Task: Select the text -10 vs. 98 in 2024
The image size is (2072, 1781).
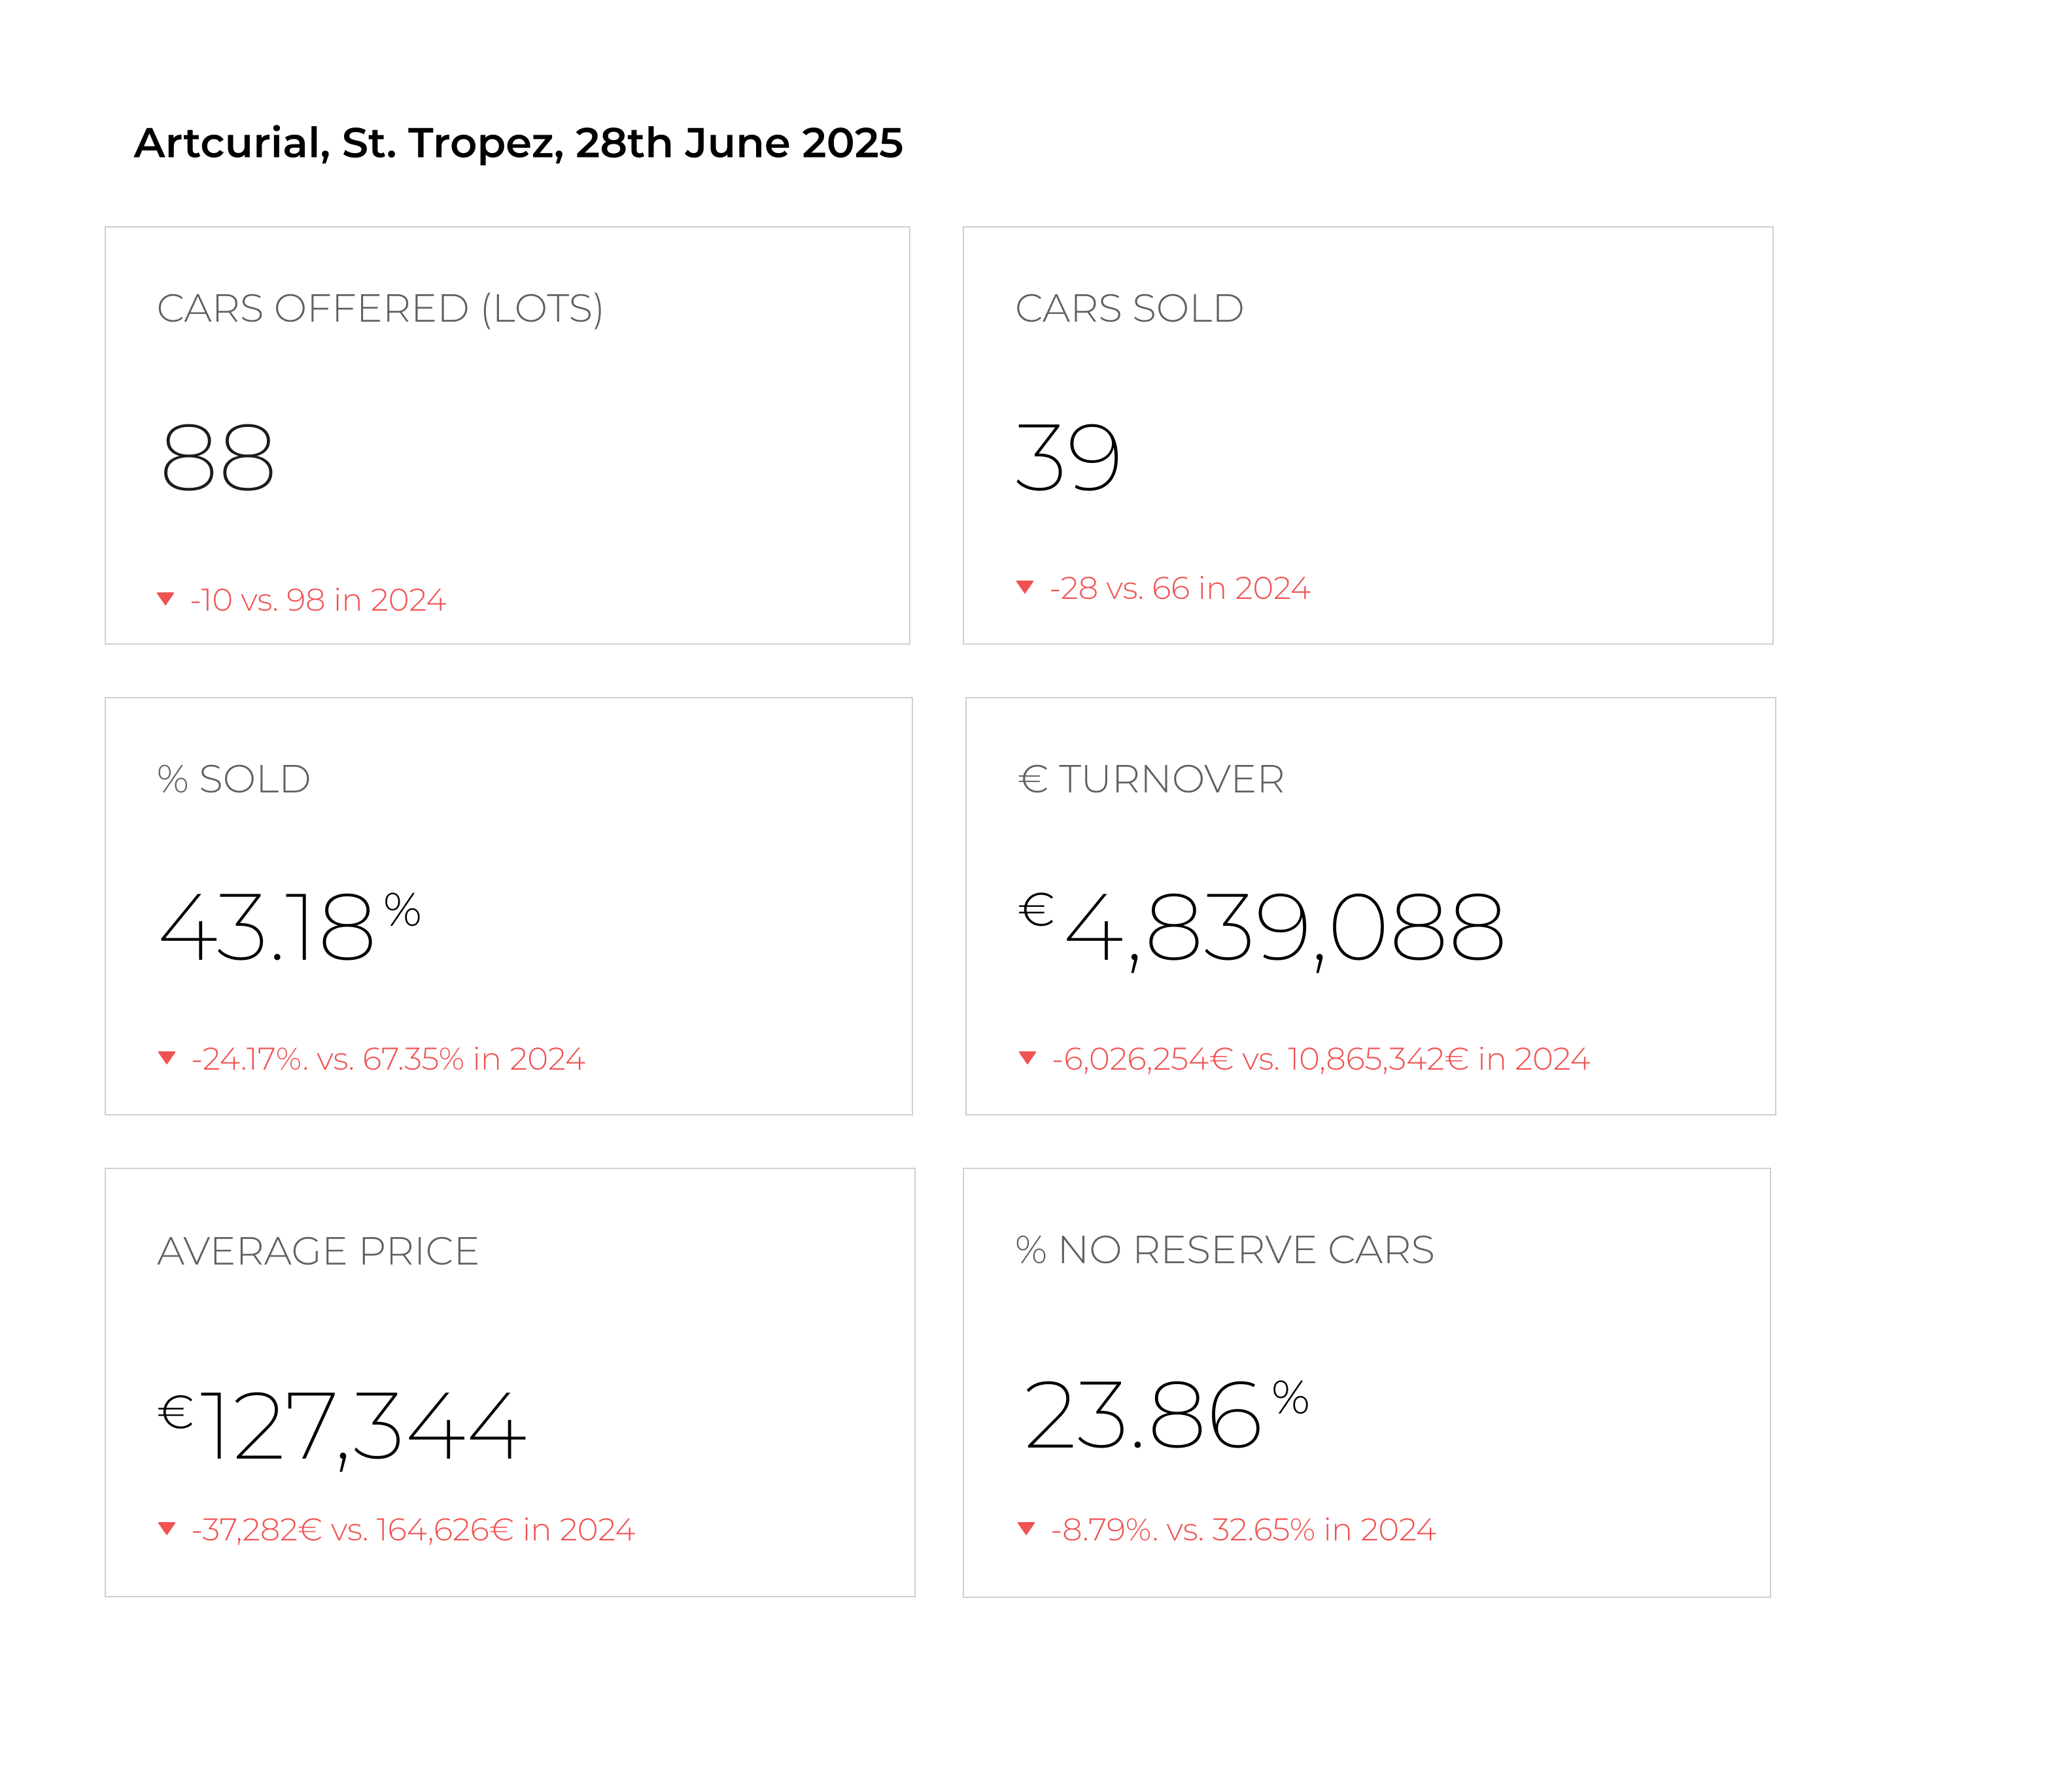Action: click(x=318, y=600)
